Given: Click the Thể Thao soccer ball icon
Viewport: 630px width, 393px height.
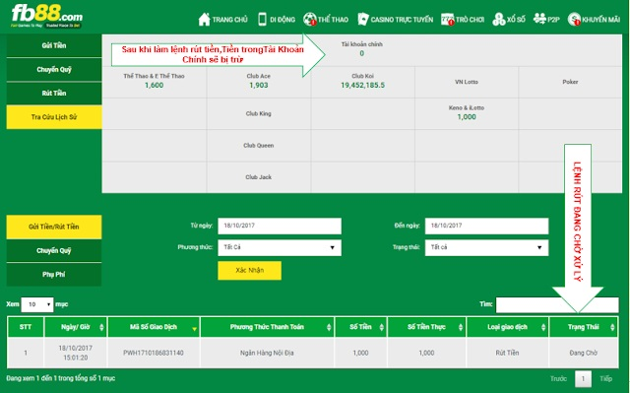Looking at the screenshot, I should click(310, 20).
